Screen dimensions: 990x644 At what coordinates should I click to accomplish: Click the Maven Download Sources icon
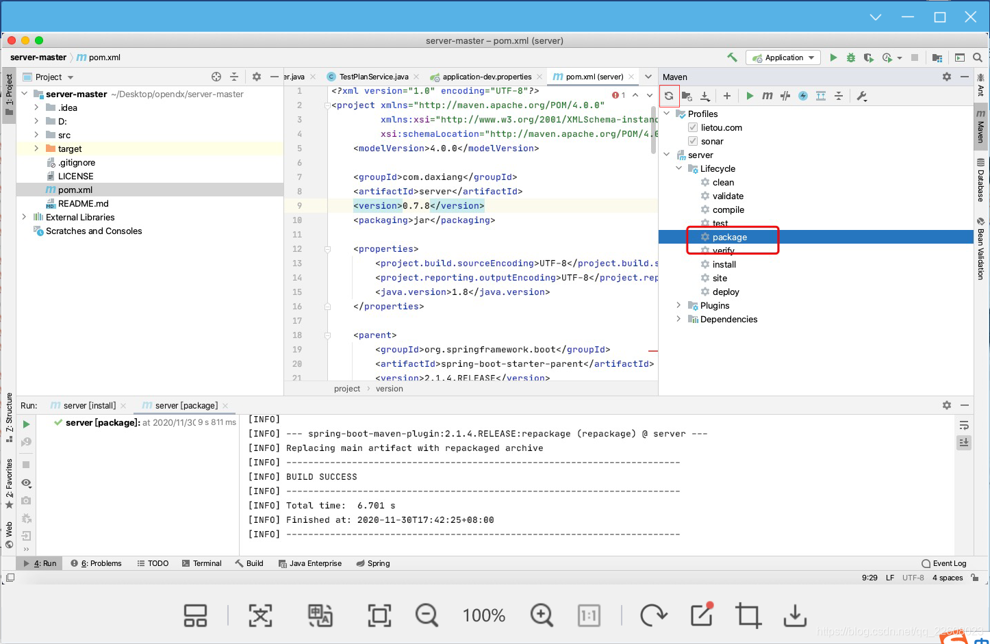tap(705, 96)
